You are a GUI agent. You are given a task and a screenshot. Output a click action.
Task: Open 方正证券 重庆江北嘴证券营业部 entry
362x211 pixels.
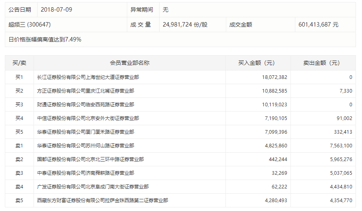coord(85,91)
